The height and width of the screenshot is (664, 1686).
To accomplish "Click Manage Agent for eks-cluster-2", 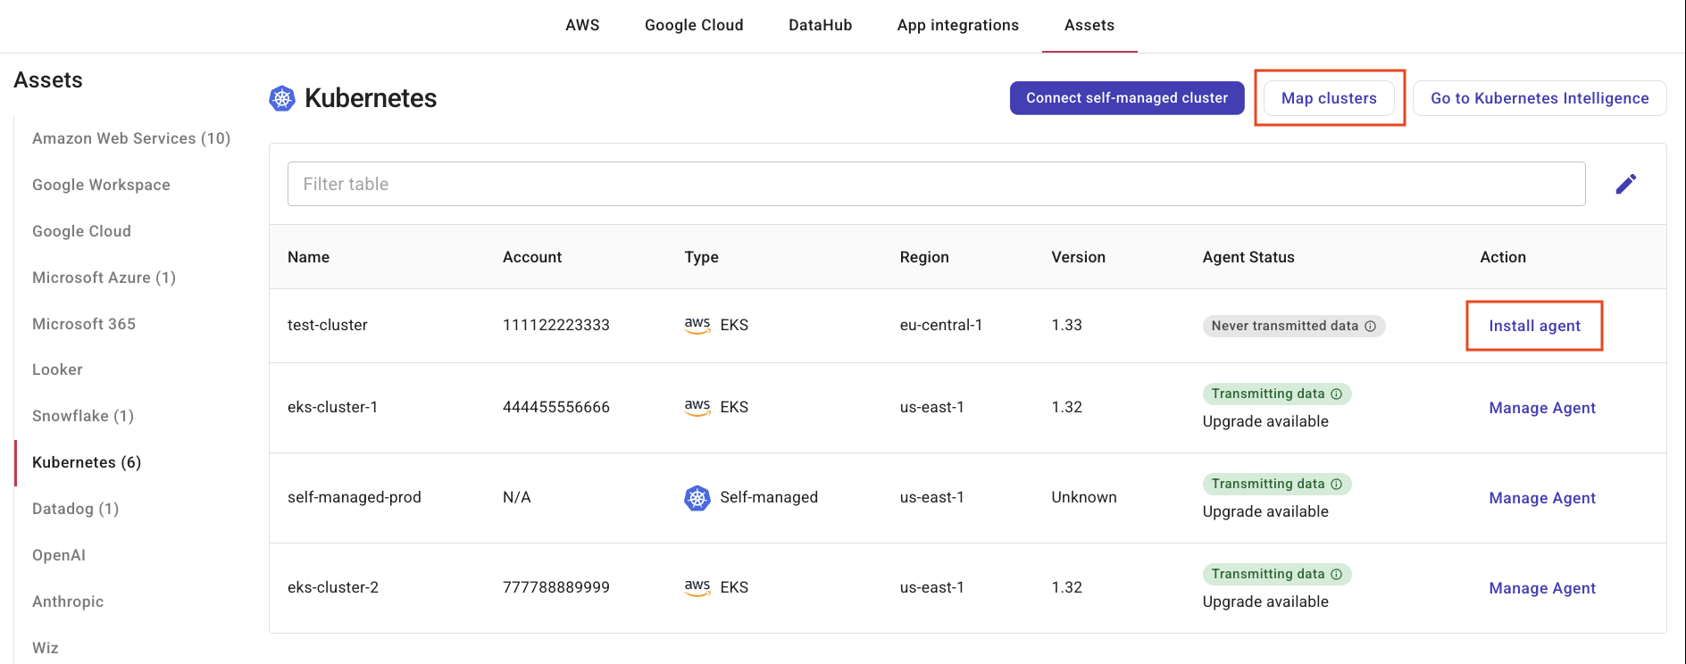I will tap(1542, 588).
